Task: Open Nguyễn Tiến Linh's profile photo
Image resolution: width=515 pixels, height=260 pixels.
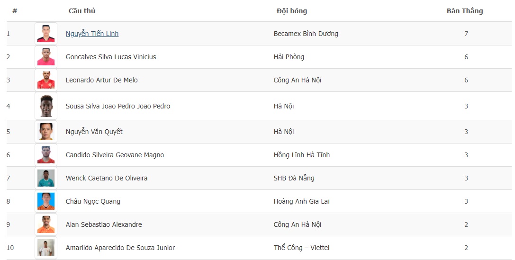Action: [46, 34]
